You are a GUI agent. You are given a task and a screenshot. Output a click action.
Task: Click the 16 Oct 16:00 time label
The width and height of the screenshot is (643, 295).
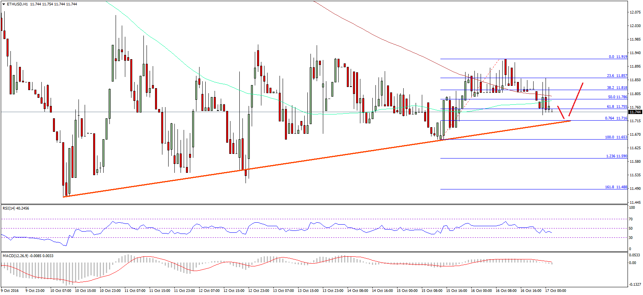click(530, 291)
